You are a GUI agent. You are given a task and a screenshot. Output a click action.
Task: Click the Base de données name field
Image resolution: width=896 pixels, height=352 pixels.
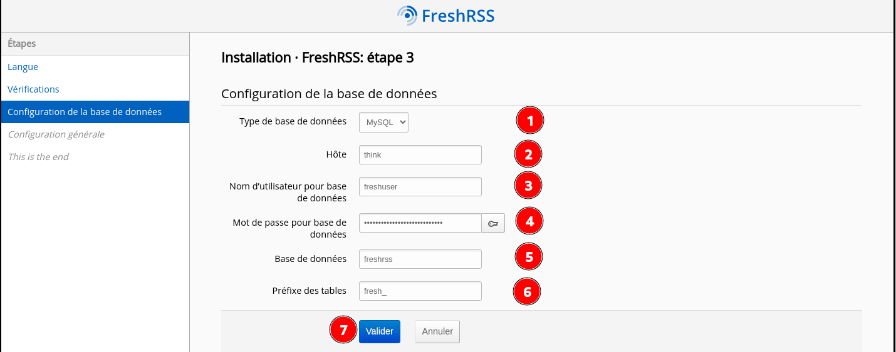[x=420, y=259]
